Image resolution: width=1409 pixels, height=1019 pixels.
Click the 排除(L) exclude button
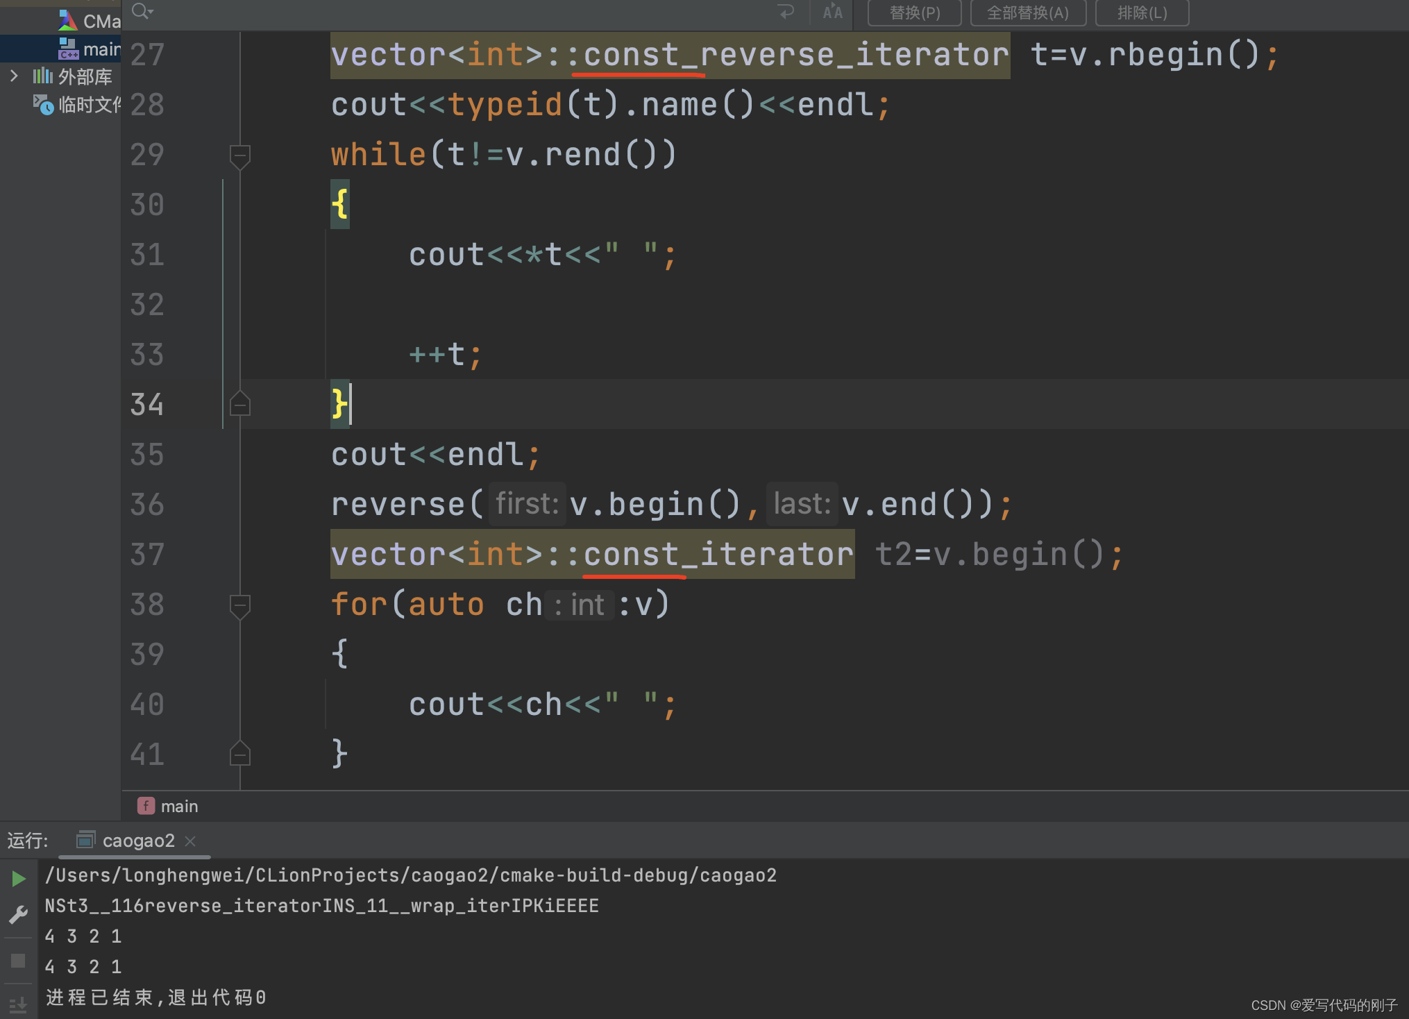(1142, 12)
